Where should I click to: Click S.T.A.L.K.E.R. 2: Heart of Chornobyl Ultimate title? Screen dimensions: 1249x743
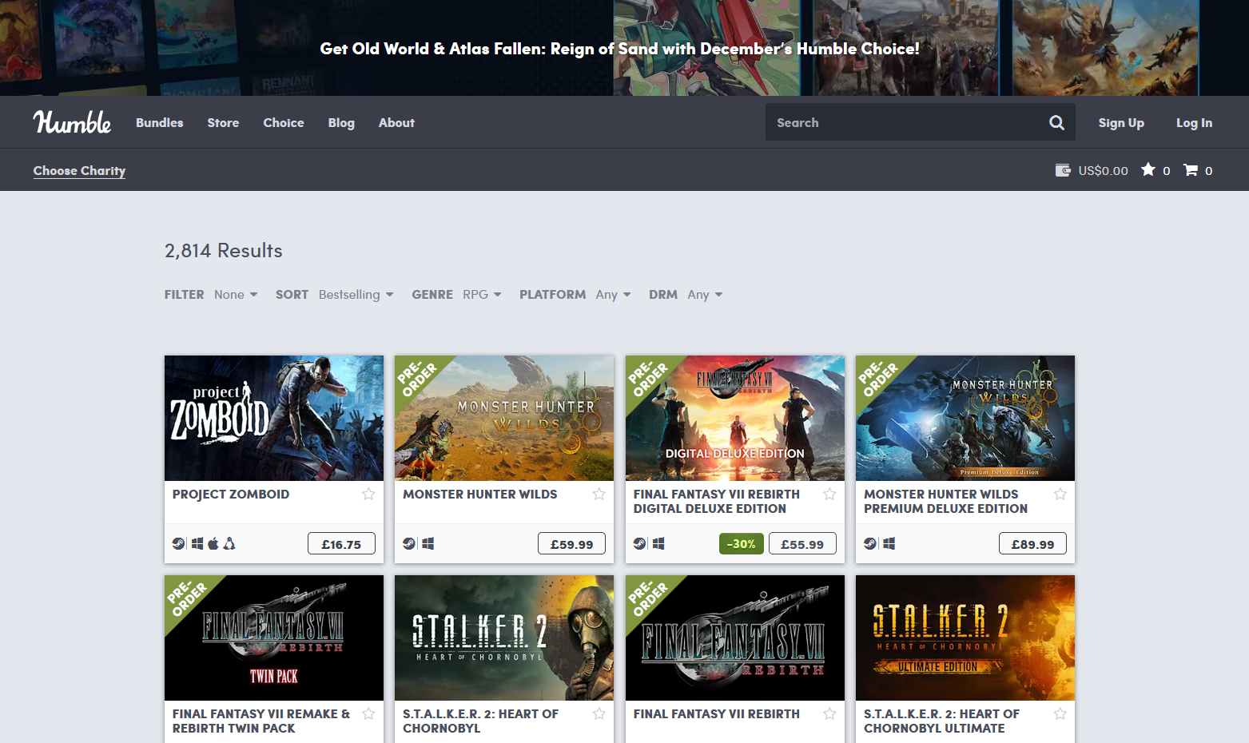point(942,721)
